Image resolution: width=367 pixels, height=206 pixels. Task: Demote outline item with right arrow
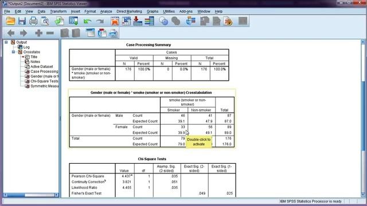(24, 33)
